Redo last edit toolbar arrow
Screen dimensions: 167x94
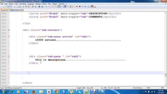[35, 7]
